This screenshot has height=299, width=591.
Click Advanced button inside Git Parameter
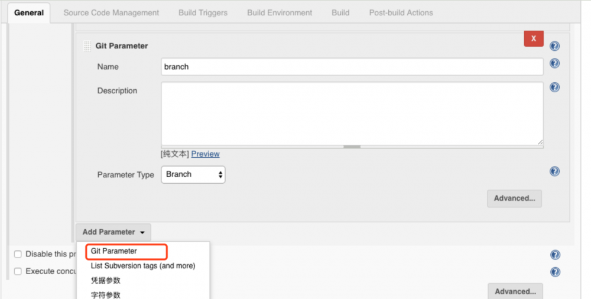coord(515,199)
